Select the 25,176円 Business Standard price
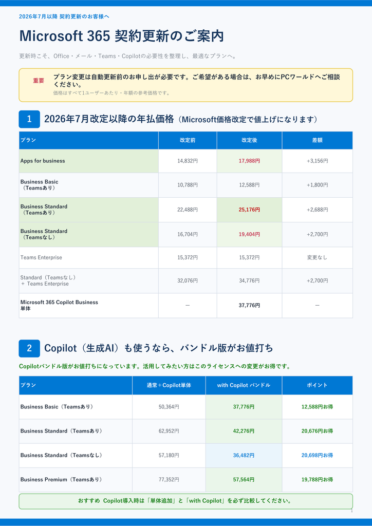The image size is (372, 526). click(249, 210)
